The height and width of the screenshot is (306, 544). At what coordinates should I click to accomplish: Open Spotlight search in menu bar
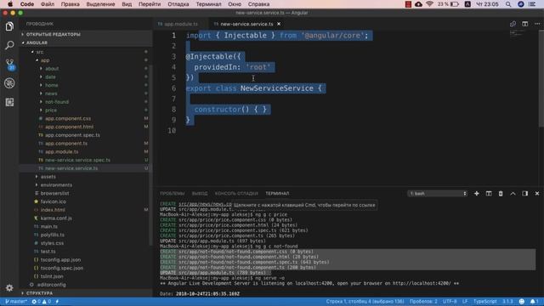click(508, 4)
